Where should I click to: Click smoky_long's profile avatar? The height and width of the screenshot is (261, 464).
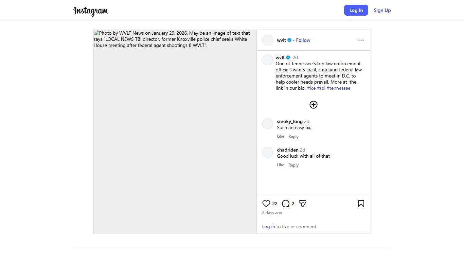268,124
